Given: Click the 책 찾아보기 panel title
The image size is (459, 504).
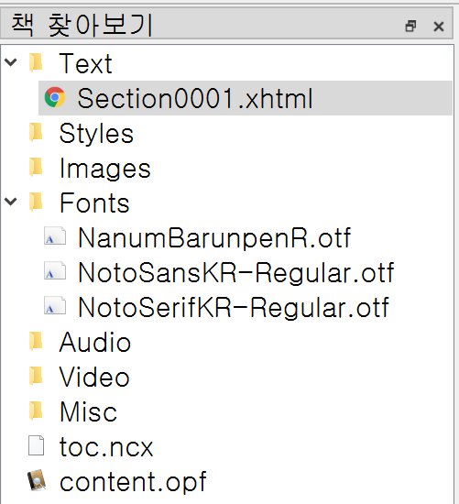Looking at the screenshot, I should tap(82, 26).
